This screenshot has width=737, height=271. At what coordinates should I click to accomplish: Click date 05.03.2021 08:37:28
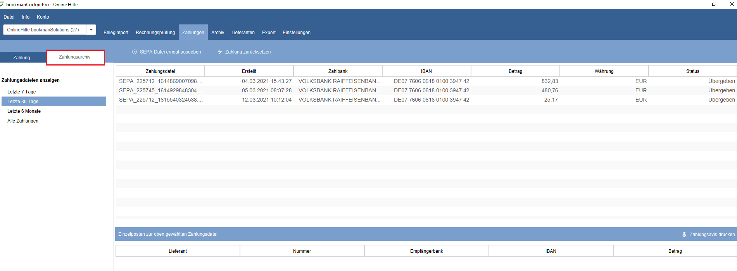pos(267,91)
